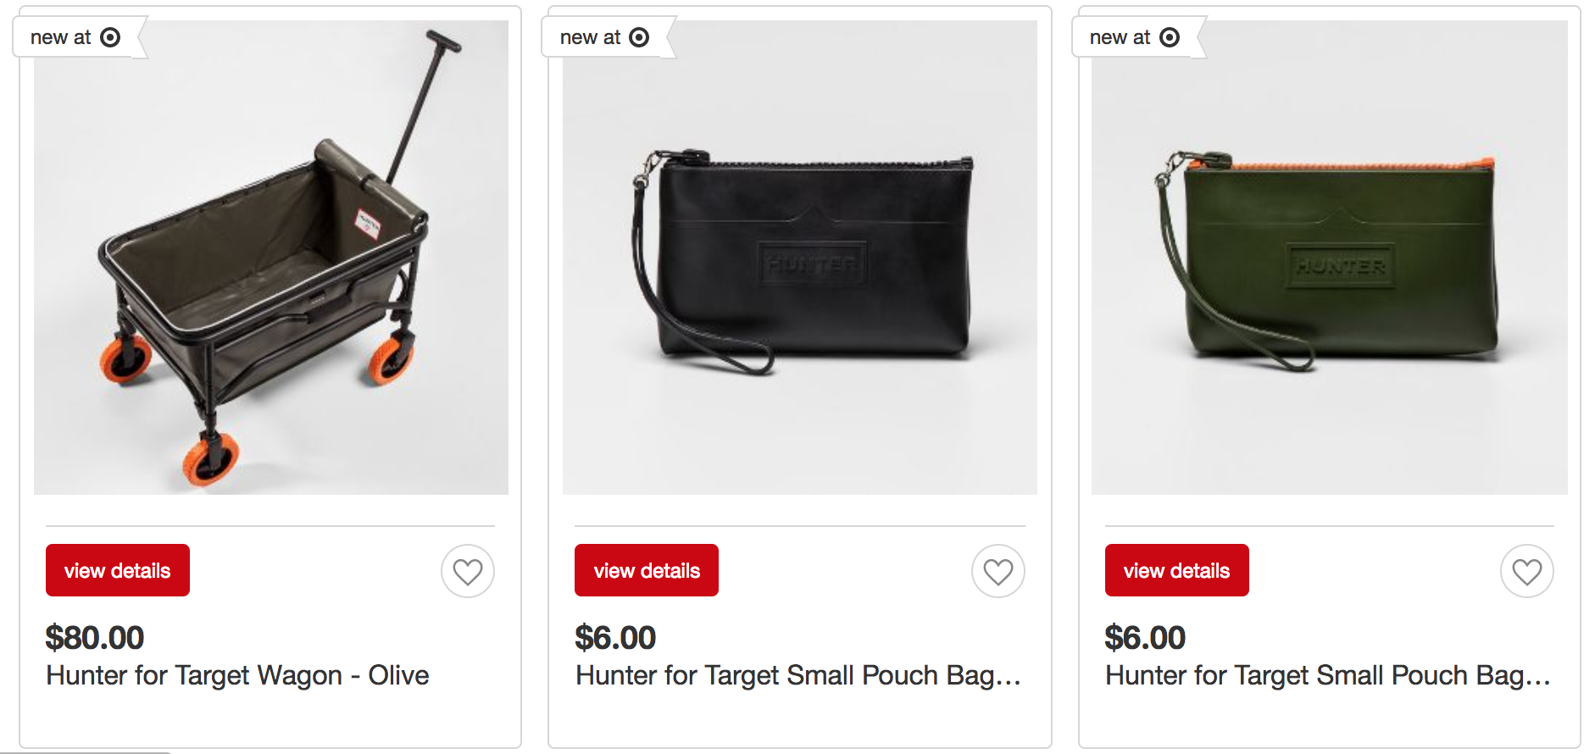Click the green pouch's product title link
The height and width of the screenshot is (754, 1595).
coord(1327,675)
